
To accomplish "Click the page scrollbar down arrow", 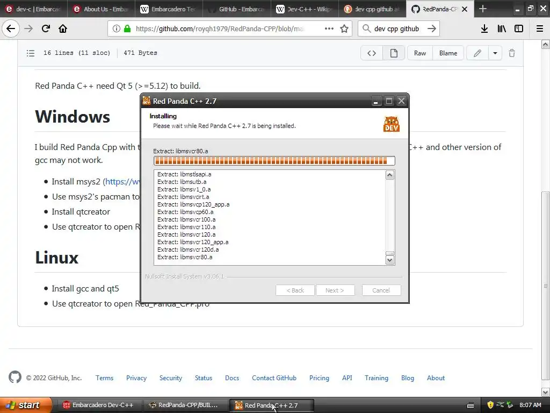I will (x=546, y=392).
